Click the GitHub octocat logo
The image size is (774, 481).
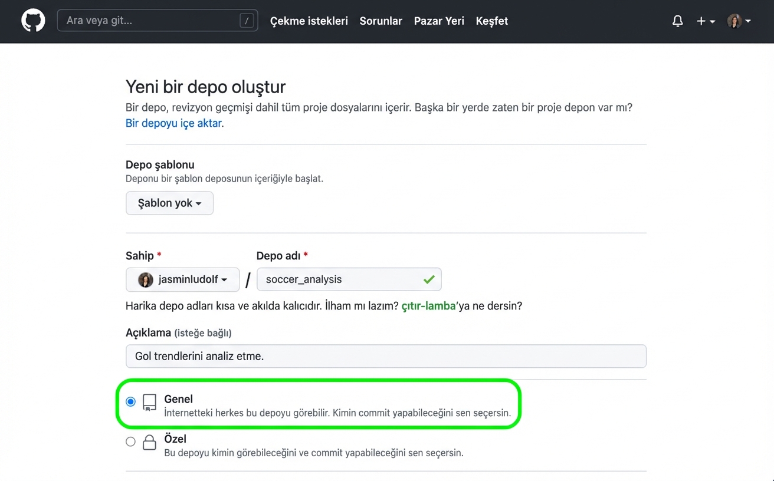coord(32,21)
